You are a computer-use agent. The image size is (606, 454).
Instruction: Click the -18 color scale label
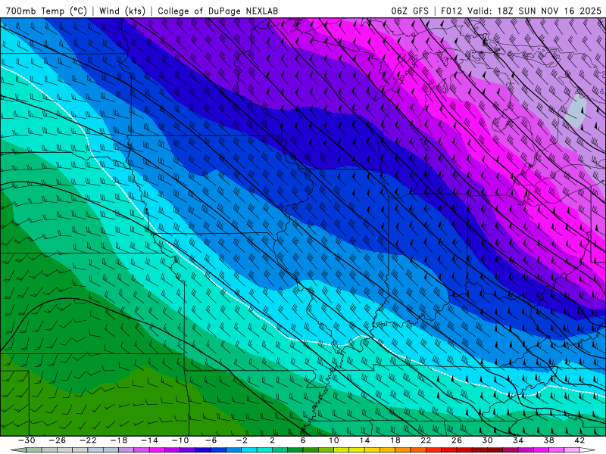click(x=119, y=440)
